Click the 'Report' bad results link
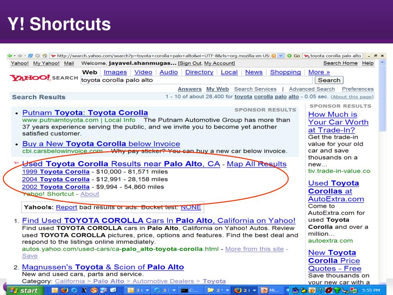This screenshot has width=393, height=295. click(66, 207)
